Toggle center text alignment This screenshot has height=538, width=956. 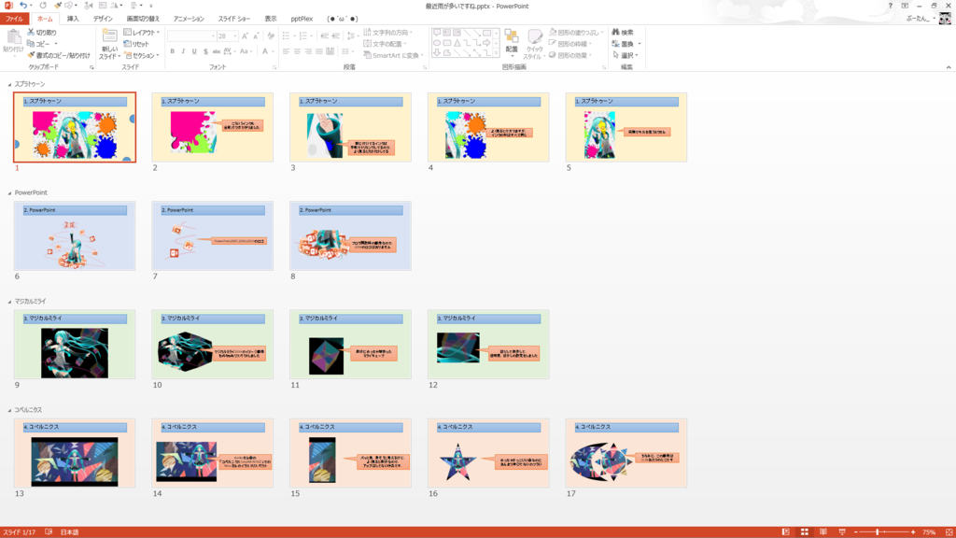click(x=297, y=52)
